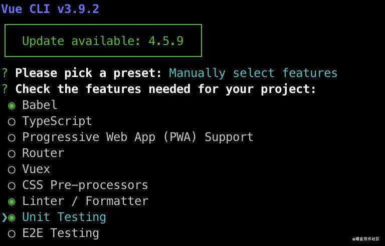
Task: Uncheck the Unit Testing green circle
Action: coord(12,217)
